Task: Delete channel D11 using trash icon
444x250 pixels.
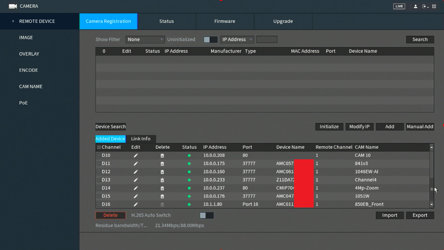Action: point(162,164)
